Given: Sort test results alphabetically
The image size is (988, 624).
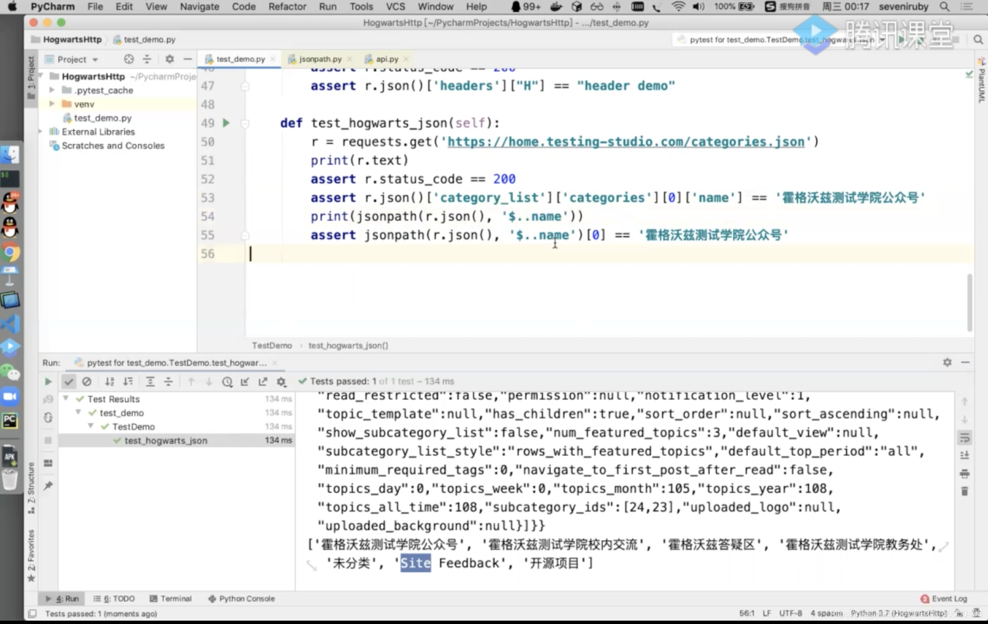Looking at the screenshot, I should 110,381.
